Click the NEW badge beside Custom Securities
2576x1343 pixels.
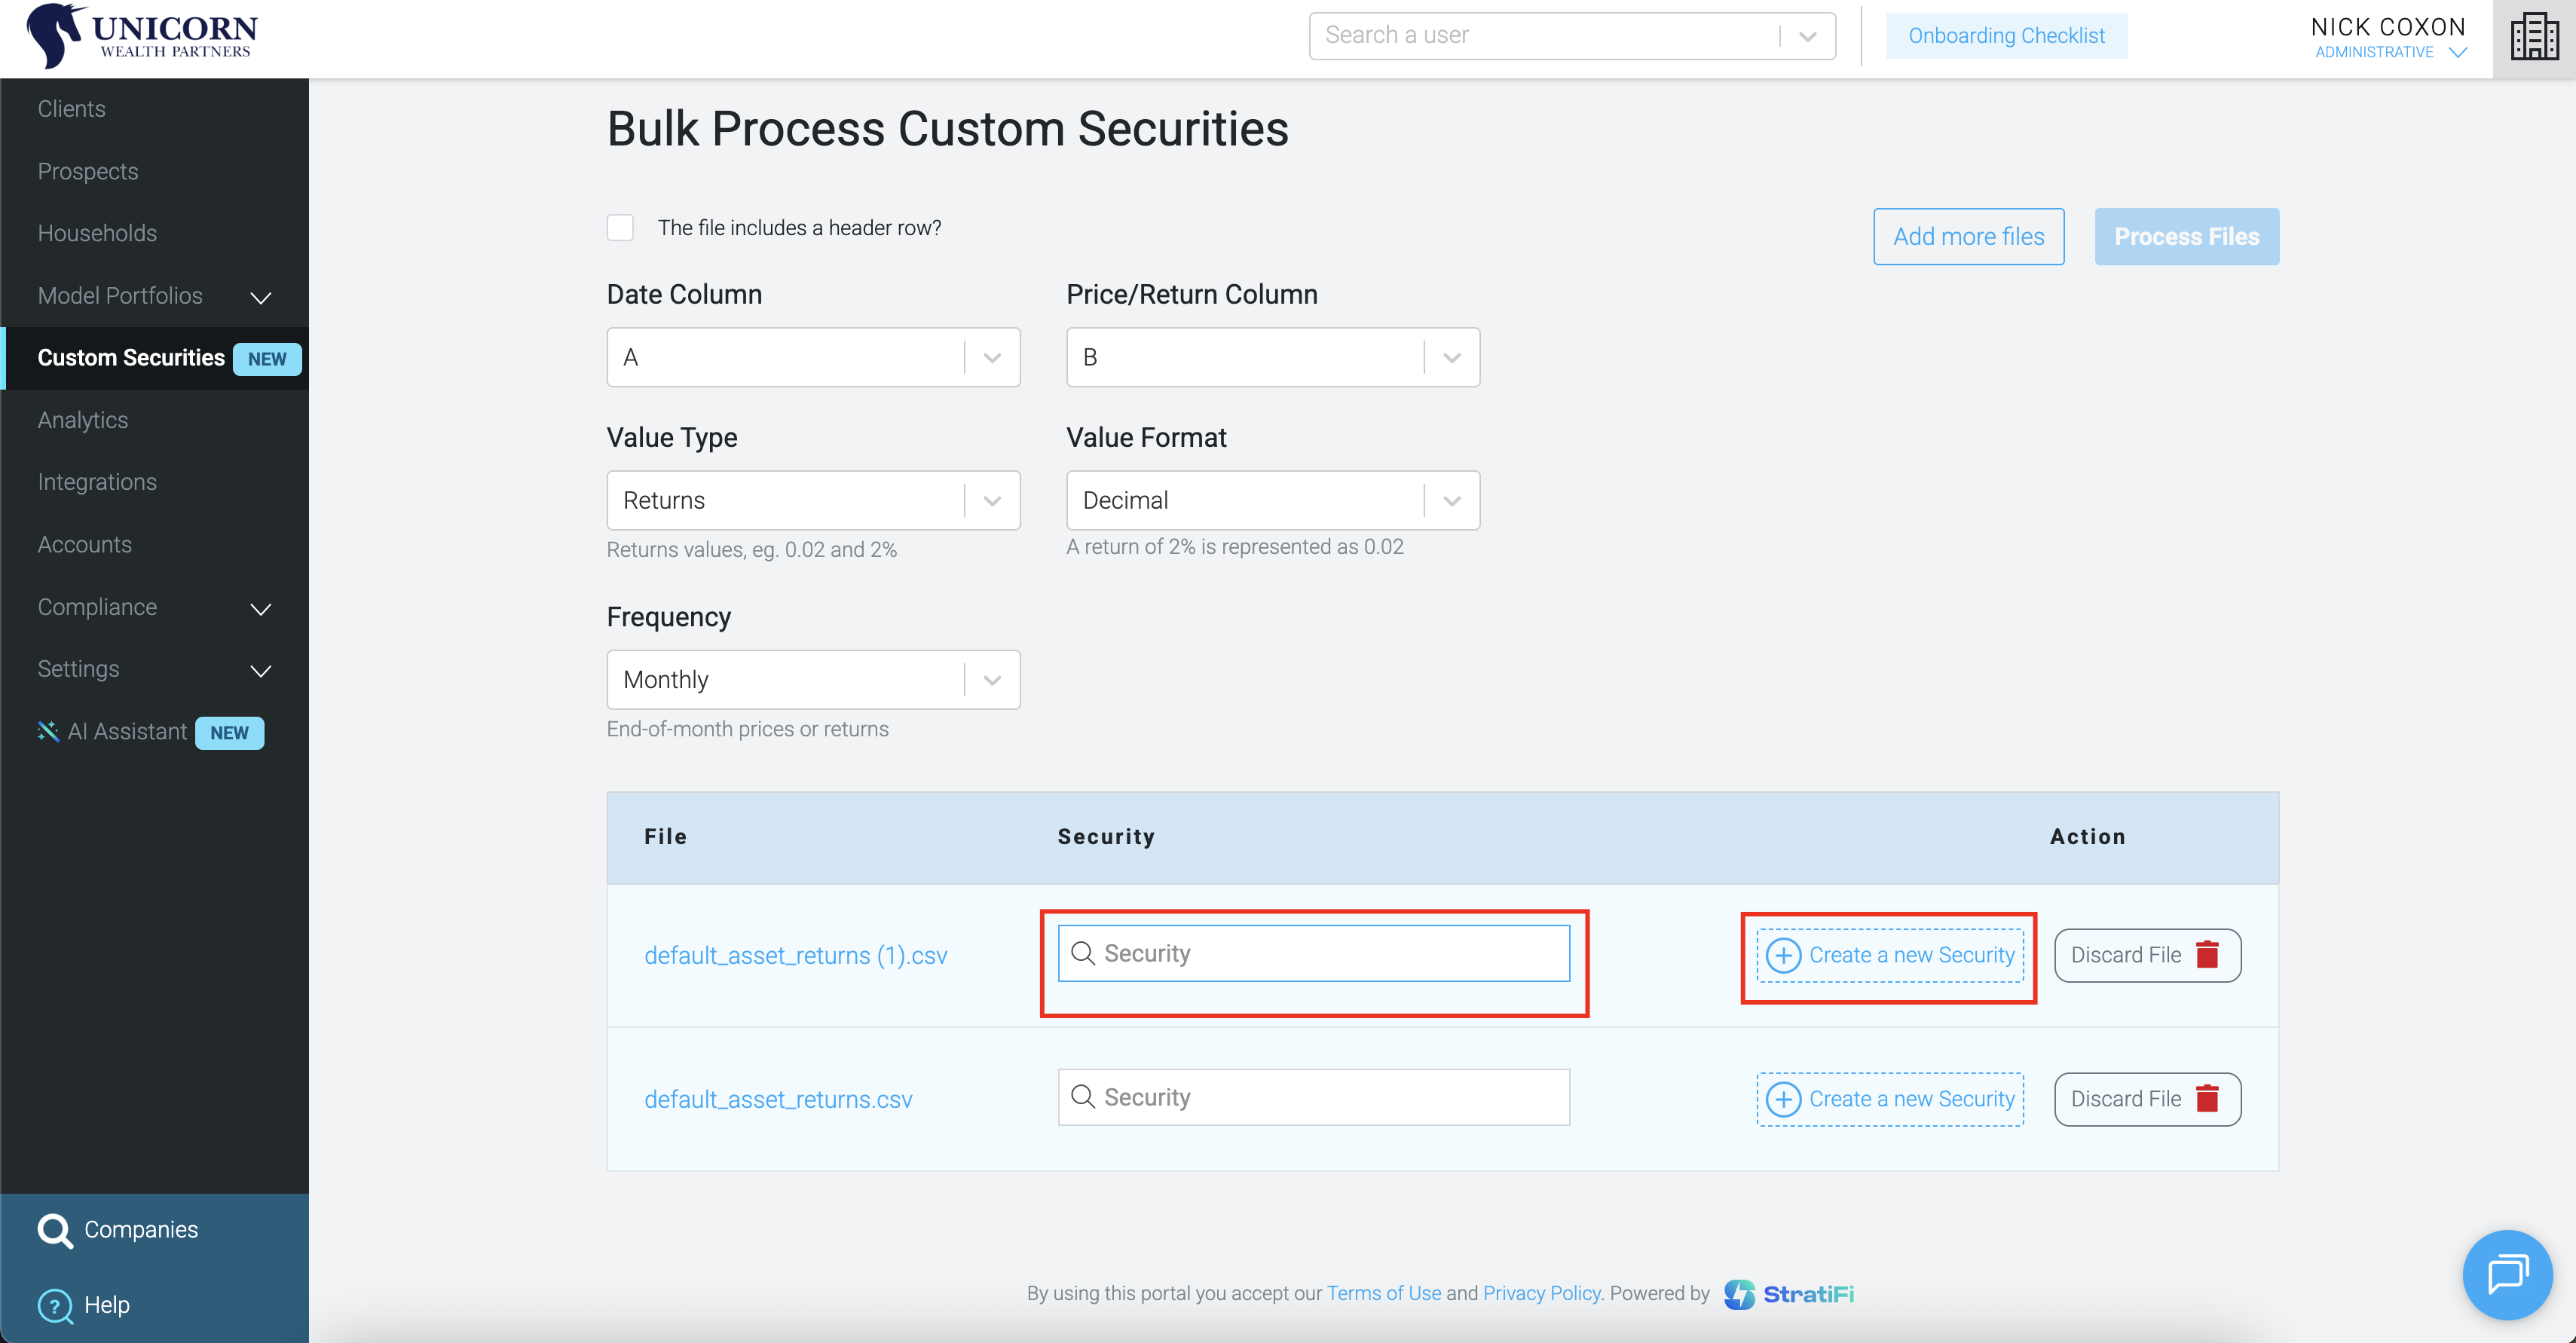pyautogui.click(x=267, y=359)
